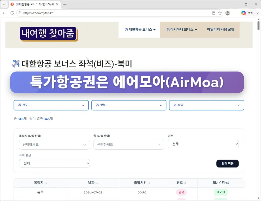
Task: Sort table by 경로 column
Action: (x=181, y=183)
